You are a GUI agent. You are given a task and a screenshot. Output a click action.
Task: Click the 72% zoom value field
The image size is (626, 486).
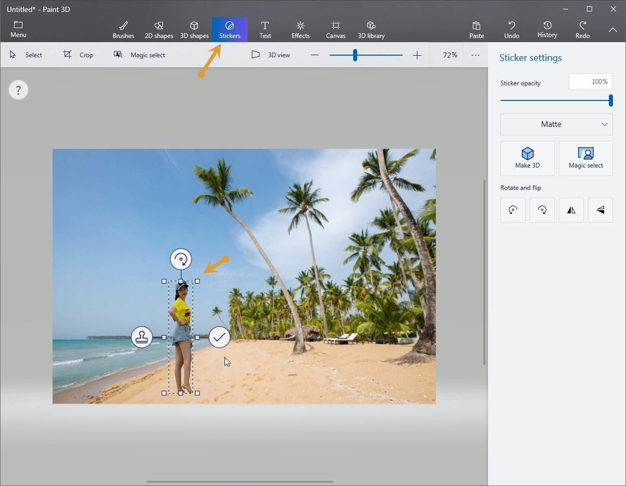coord(450,55)
